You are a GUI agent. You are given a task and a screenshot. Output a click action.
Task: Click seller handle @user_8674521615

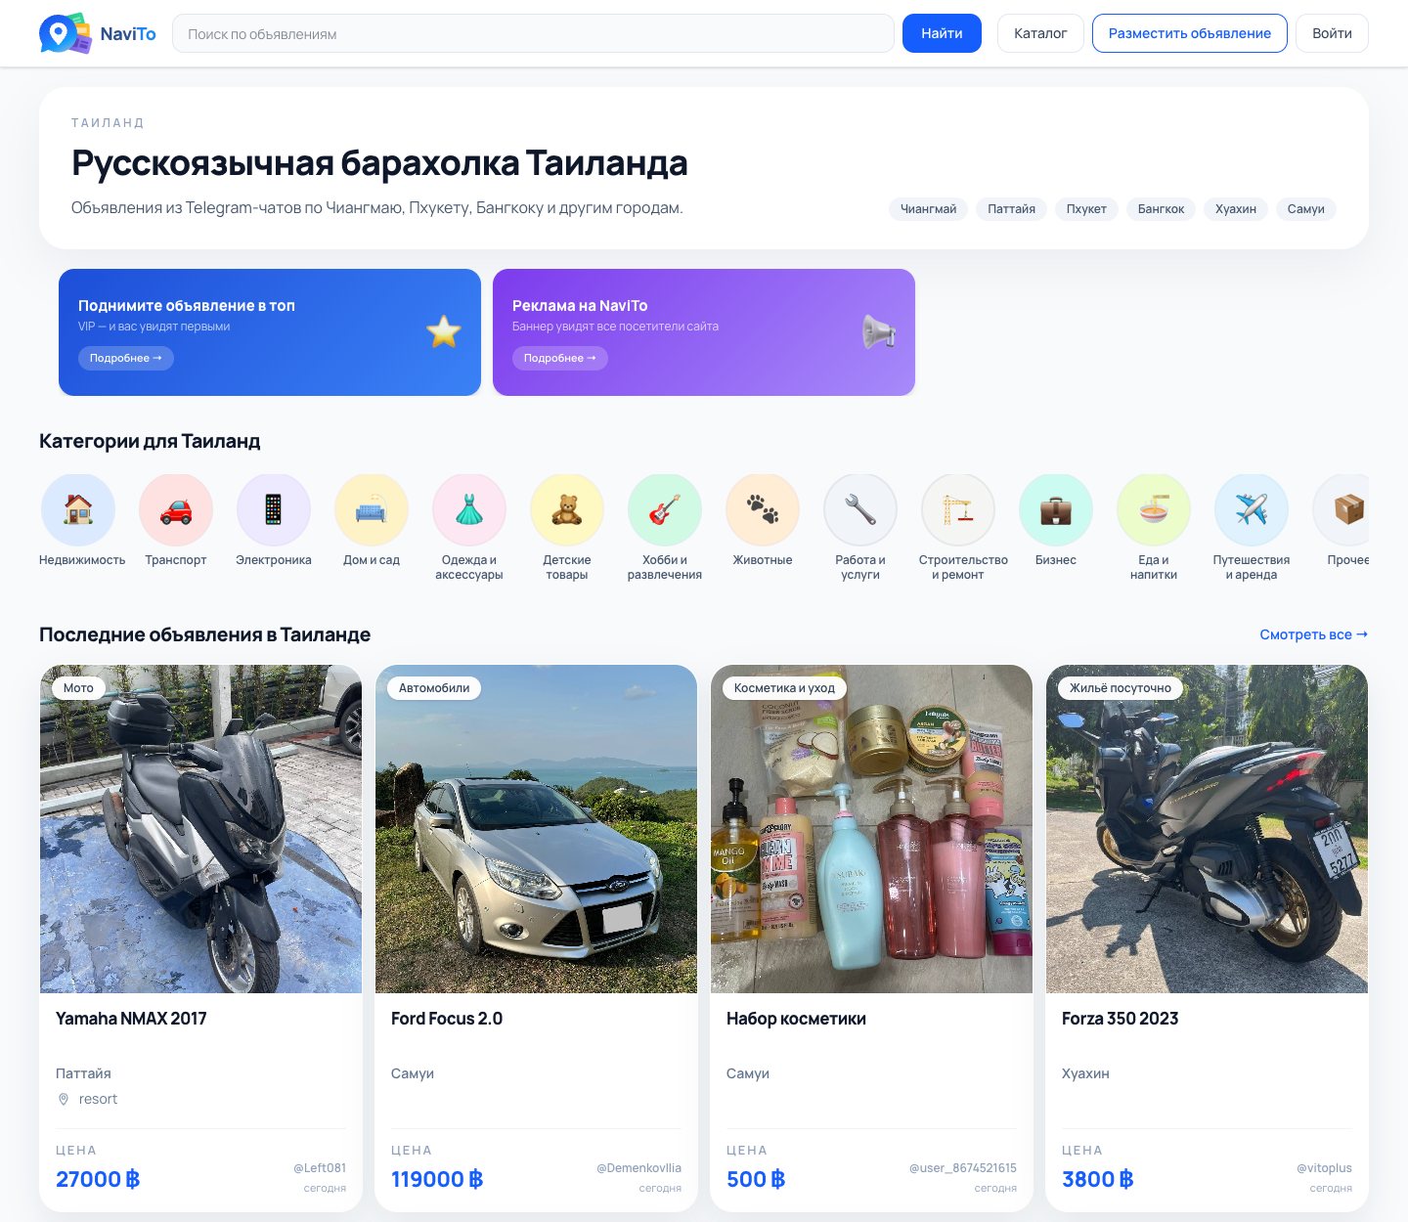coord(963,1168)
